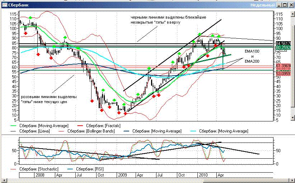Select the dark blue Сбербанк [Moving Average] legend entry
The width and height of the screenshot is (295, 183).
point(152,131)
